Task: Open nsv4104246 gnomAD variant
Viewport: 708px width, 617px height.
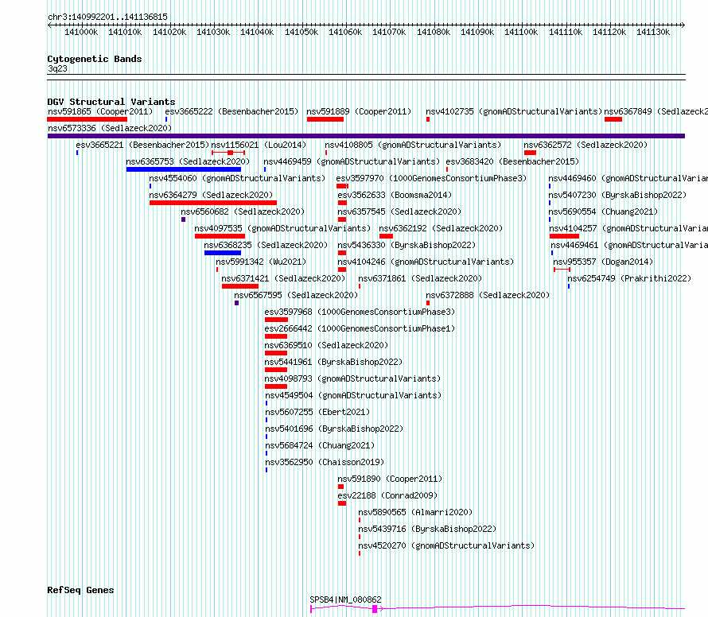Action: point(426,262)
